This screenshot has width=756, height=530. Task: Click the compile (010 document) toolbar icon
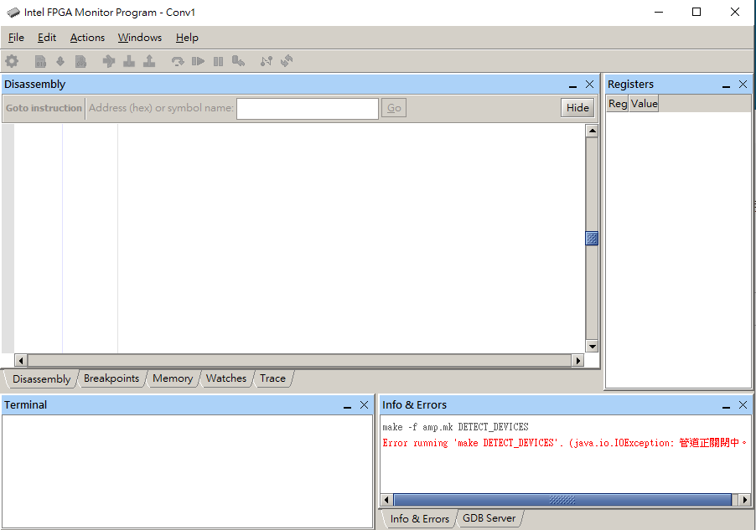tap(40, 61)
